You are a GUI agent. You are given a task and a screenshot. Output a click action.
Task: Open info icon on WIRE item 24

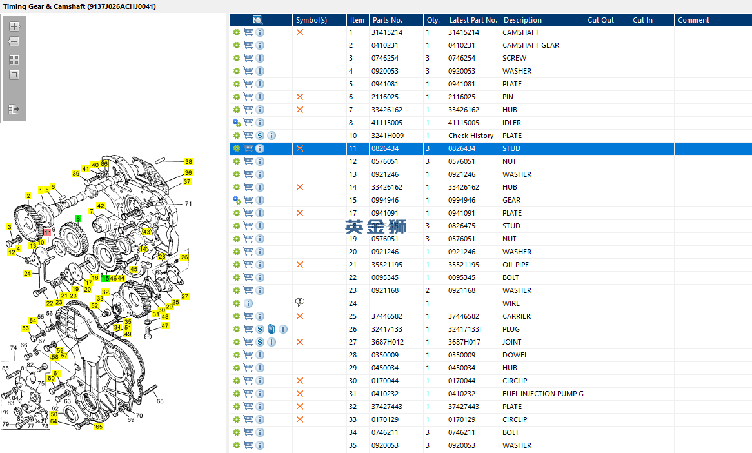pos(248,303)
